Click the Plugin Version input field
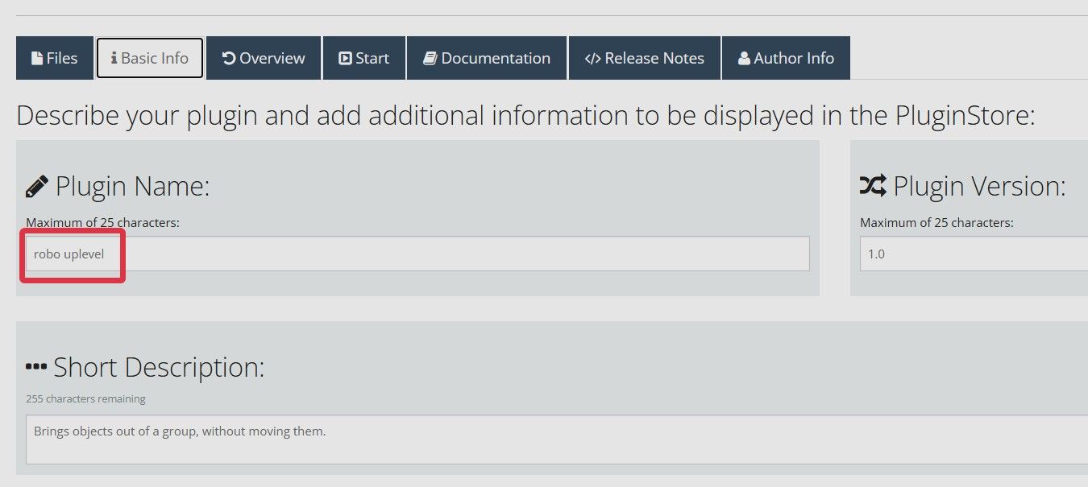Screen dimensions: 1088x487 (974, 254)
